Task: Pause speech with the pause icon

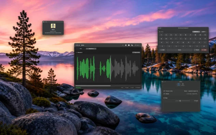Action: tap(126, 45)
